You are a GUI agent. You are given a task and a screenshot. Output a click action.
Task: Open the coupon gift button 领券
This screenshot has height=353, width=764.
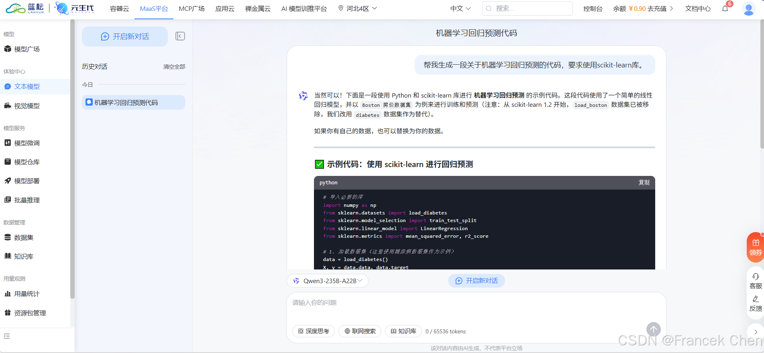click(x=755, y=247)
